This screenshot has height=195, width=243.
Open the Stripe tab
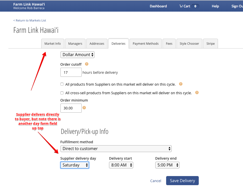(210, 44)
